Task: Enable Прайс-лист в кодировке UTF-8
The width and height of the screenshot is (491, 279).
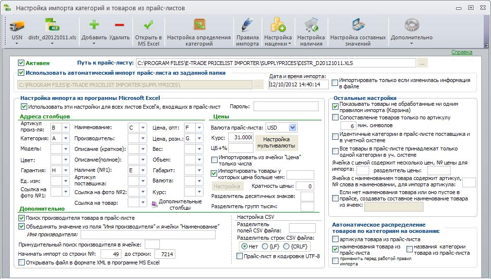Action: [239, 256]
